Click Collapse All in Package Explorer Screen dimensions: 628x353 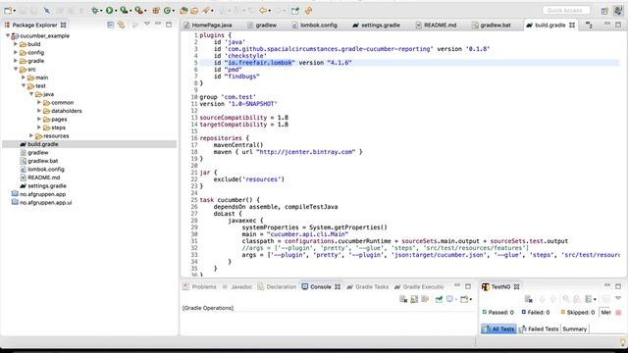[110, 25]
